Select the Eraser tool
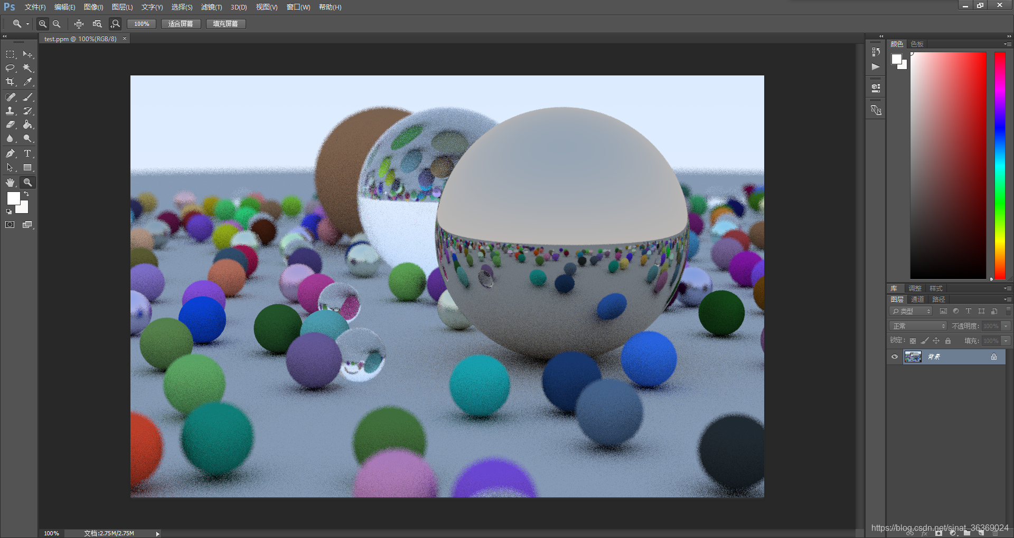 click(x=10, y=124)
